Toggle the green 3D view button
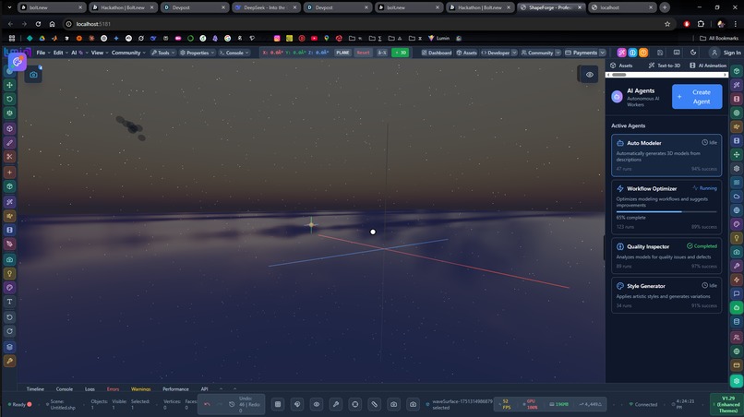The height and width of the screenshot is (417, 744). (x=400, y=53)
